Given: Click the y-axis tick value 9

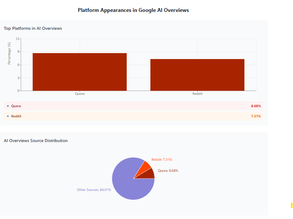Looking at the screenshot, I should tap(18, 51).
